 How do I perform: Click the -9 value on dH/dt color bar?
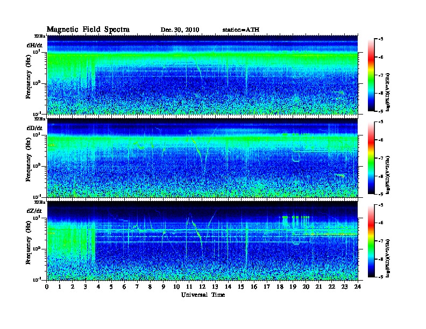coord(381,111)
